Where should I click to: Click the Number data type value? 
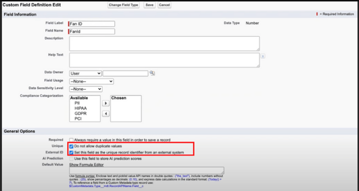coord(253,23)
